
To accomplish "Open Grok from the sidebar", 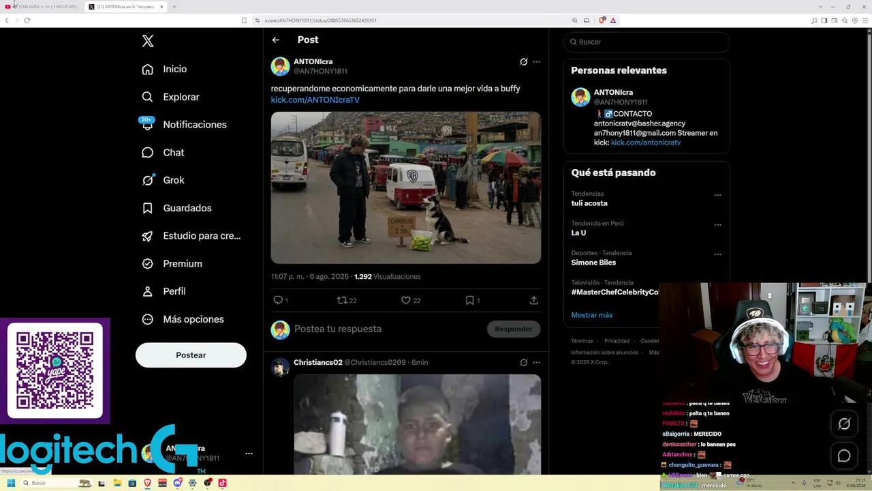I will click(163, 180).
